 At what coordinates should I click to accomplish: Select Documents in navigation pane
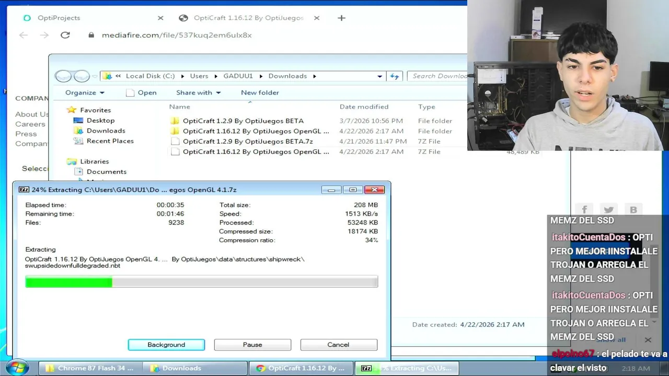106,172
